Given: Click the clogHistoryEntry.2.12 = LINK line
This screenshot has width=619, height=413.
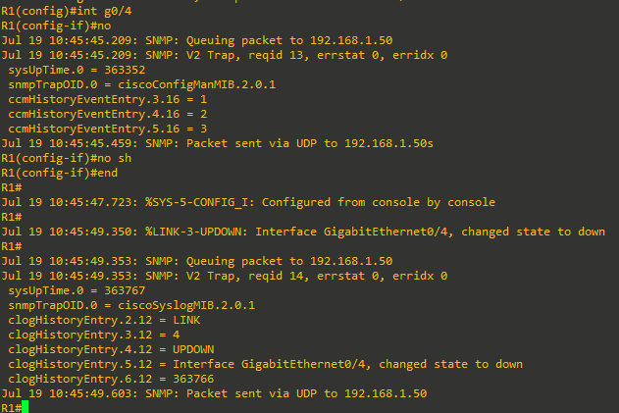Looking at the screenshot, I should pyautogui.click(x=104, y=320).
